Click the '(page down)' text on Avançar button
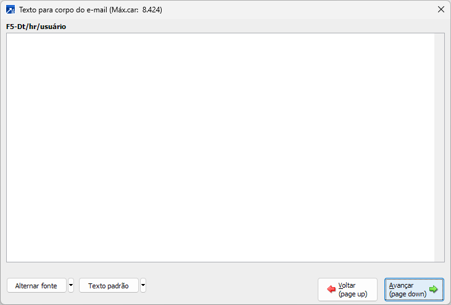Screen dimensions: 451x305 (408, 294)
